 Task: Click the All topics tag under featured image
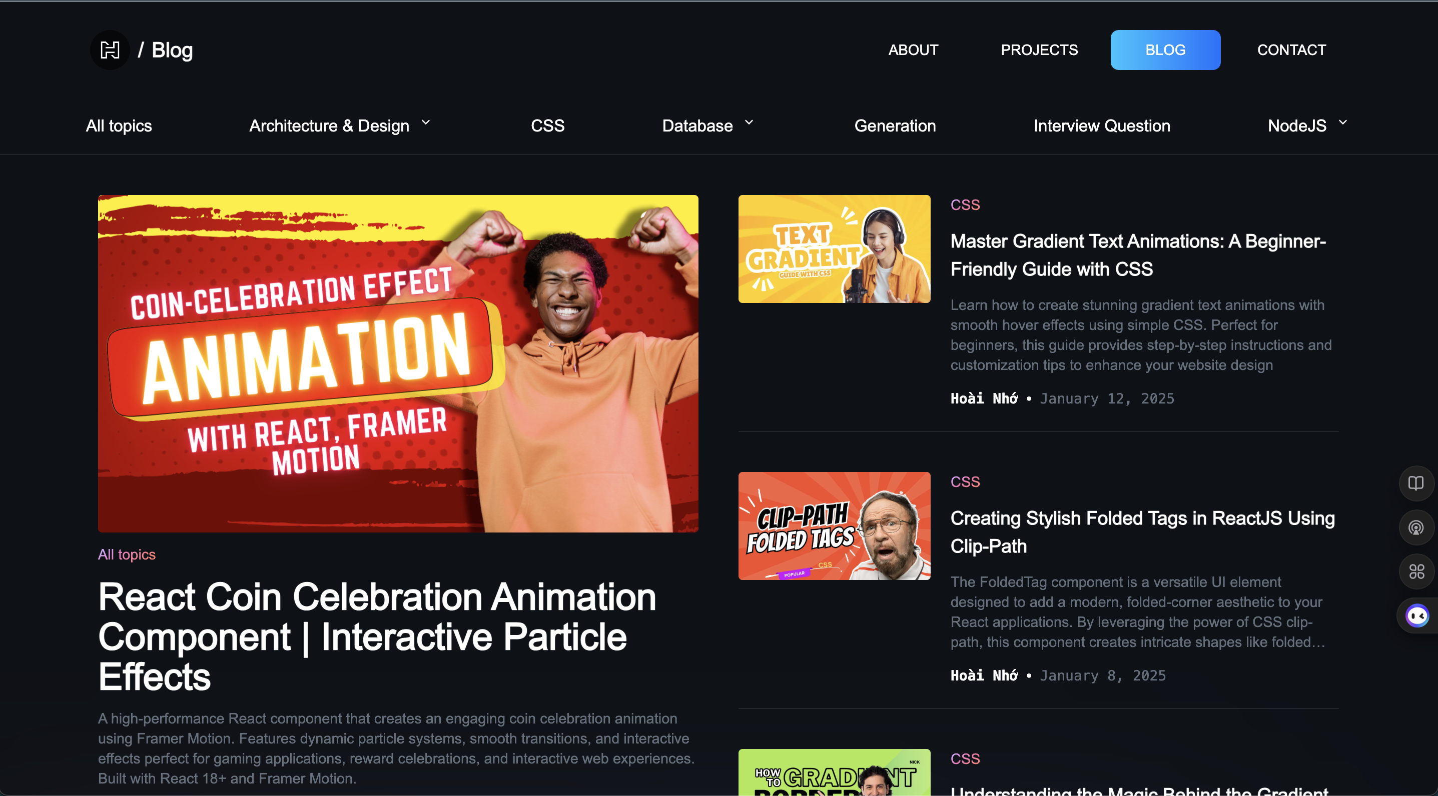pyautogui.click(x=127, y=554)
